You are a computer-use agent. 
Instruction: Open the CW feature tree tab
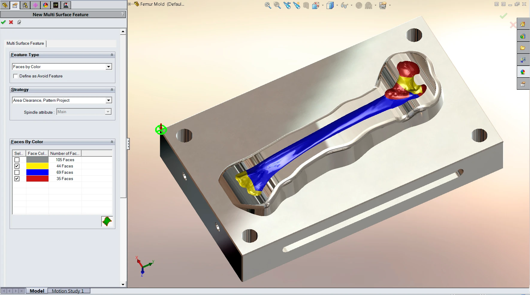click(56, 5)
